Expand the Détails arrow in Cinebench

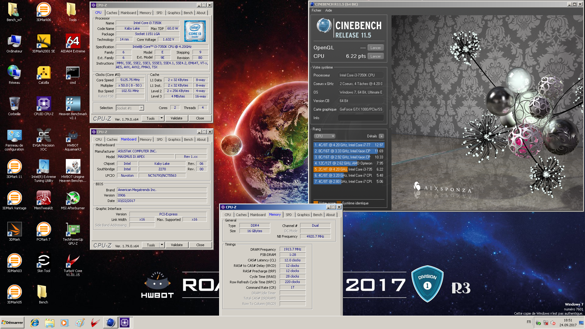click(x=381, y=136)
